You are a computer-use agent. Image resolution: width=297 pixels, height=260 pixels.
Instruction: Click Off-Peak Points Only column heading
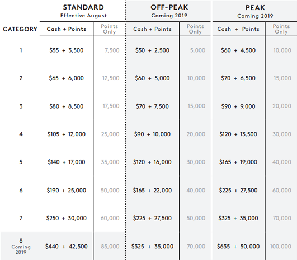pos(195,29)
